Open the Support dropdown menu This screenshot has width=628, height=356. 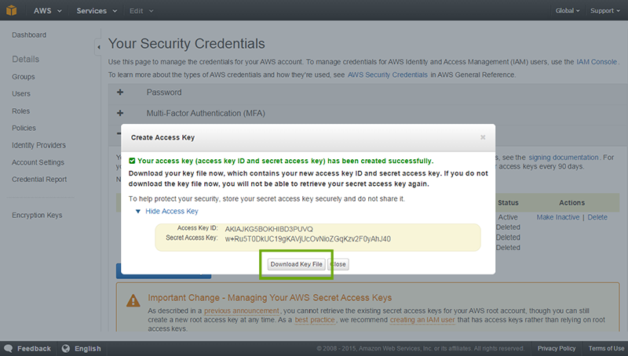(x=603, y=11)
